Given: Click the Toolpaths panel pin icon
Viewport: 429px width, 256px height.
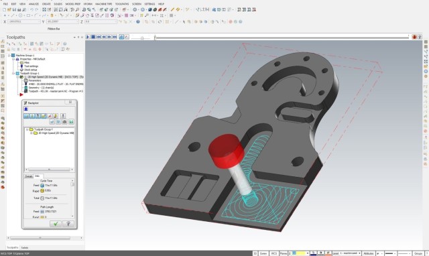Looking at the screenshot, I should [x=78, y=38].
